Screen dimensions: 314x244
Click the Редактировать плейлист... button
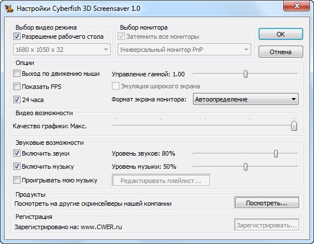[x=161, y=181]
